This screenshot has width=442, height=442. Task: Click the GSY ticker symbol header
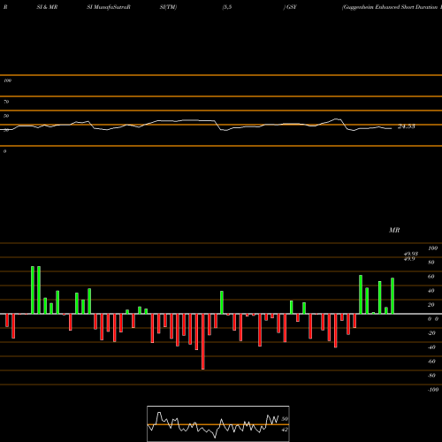click(x=292, y=7)
